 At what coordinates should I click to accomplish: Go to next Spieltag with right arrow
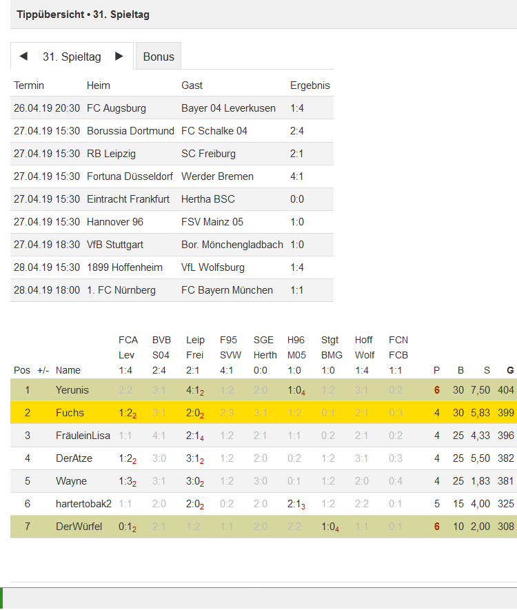[x=119, y=57]
